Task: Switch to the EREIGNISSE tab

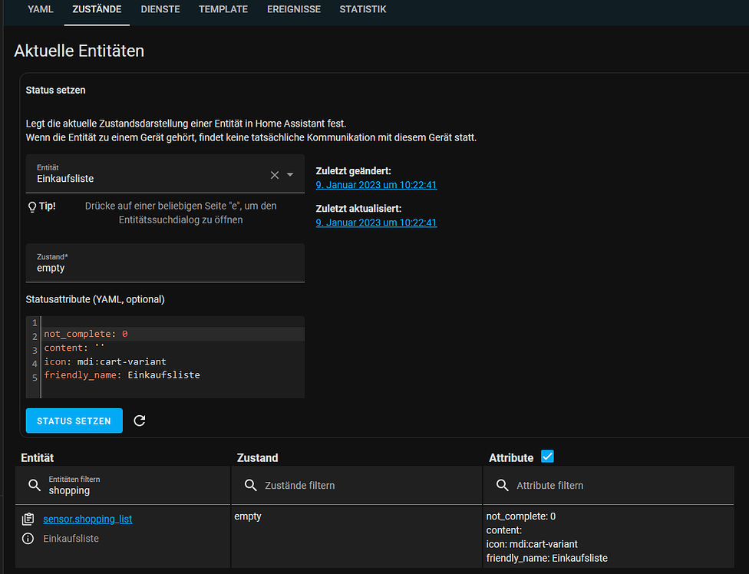Action: coord(294,9)
